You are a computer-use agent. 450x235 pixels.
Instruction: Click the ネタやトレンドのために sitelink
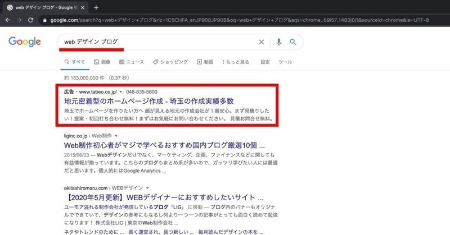pos(94,232)
